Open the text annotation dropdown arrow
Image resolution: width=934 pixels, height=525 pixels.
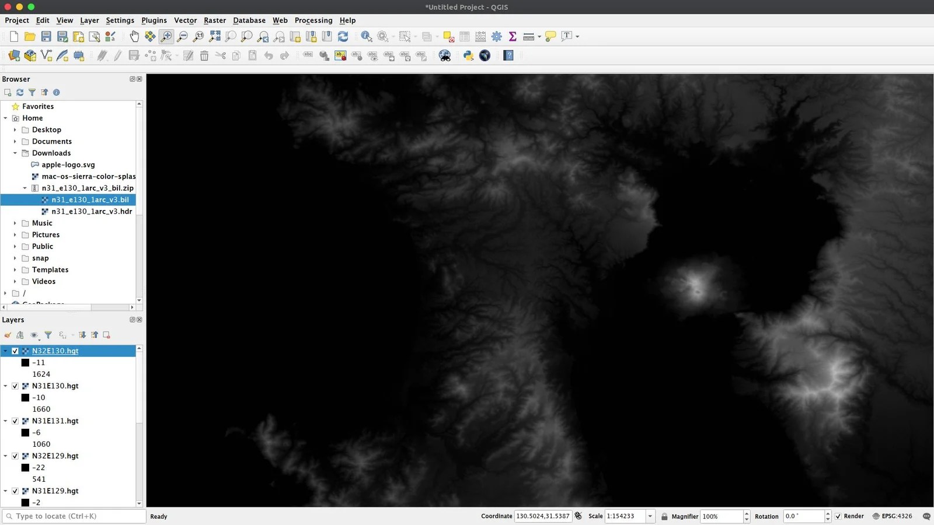pos(577,37)
